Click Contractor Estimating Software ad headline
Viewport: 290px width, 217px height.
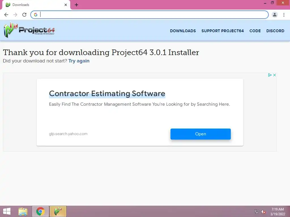tap(107, 94)
